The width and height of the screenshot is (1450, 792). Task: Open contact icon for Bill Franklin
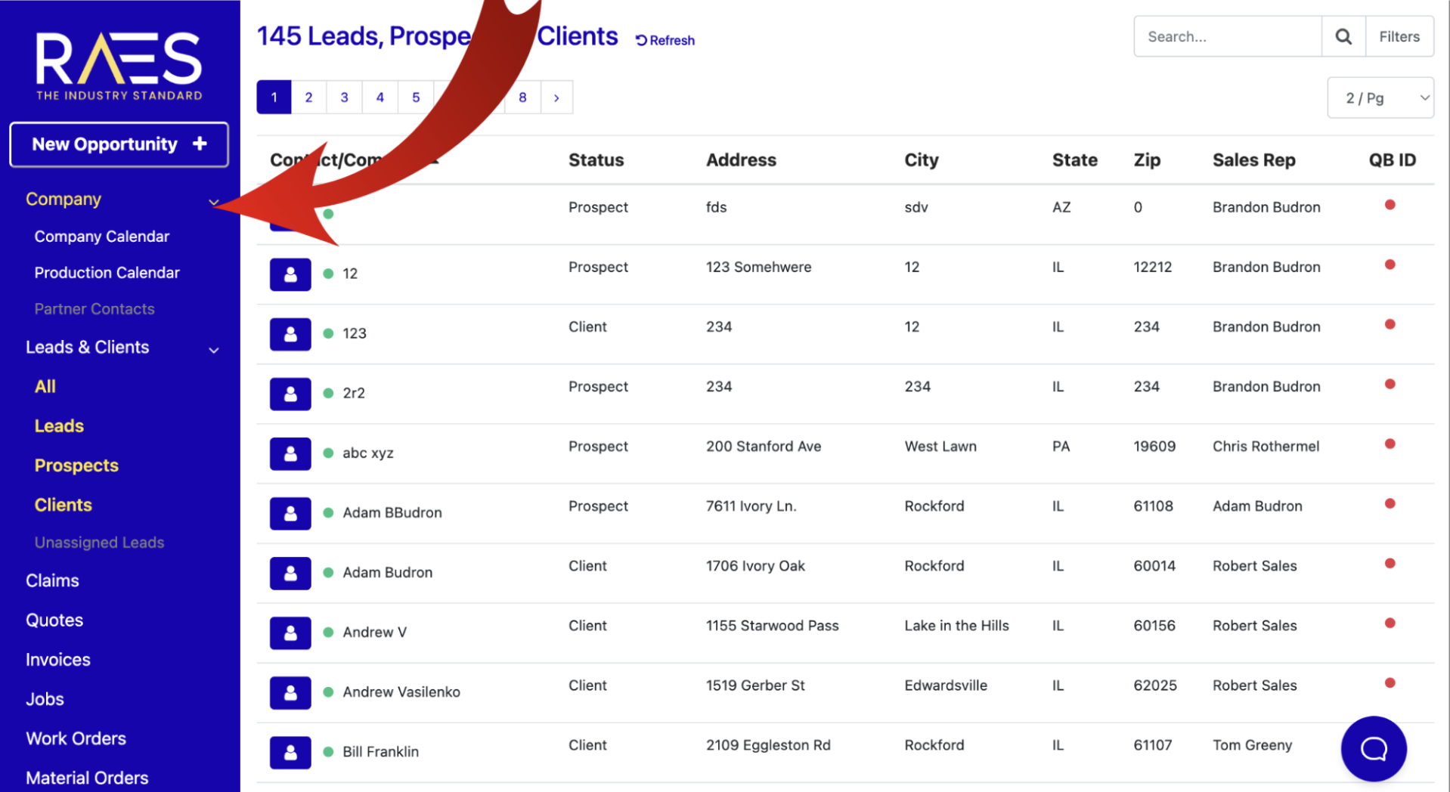click(290, 752)
